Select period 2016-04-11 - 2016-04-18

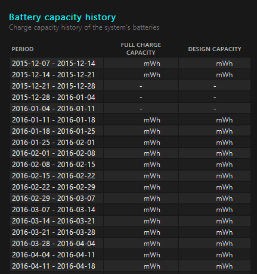pos(54,266)
